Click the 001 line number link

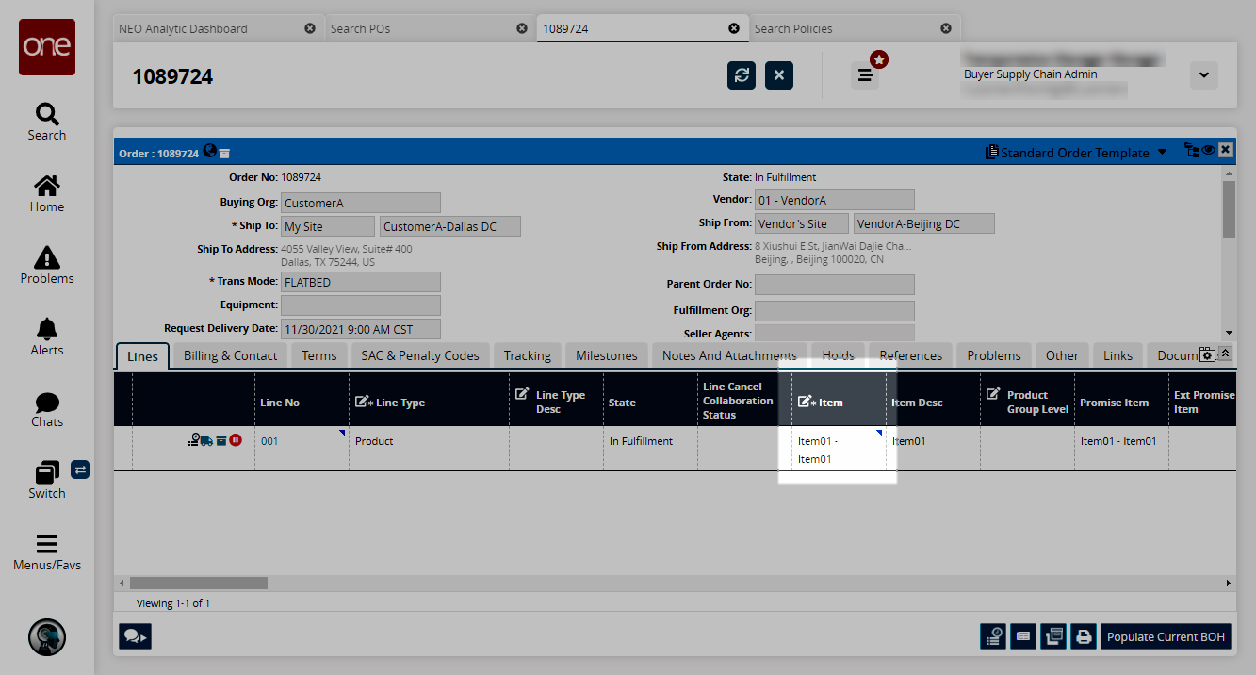pos(270,441)
